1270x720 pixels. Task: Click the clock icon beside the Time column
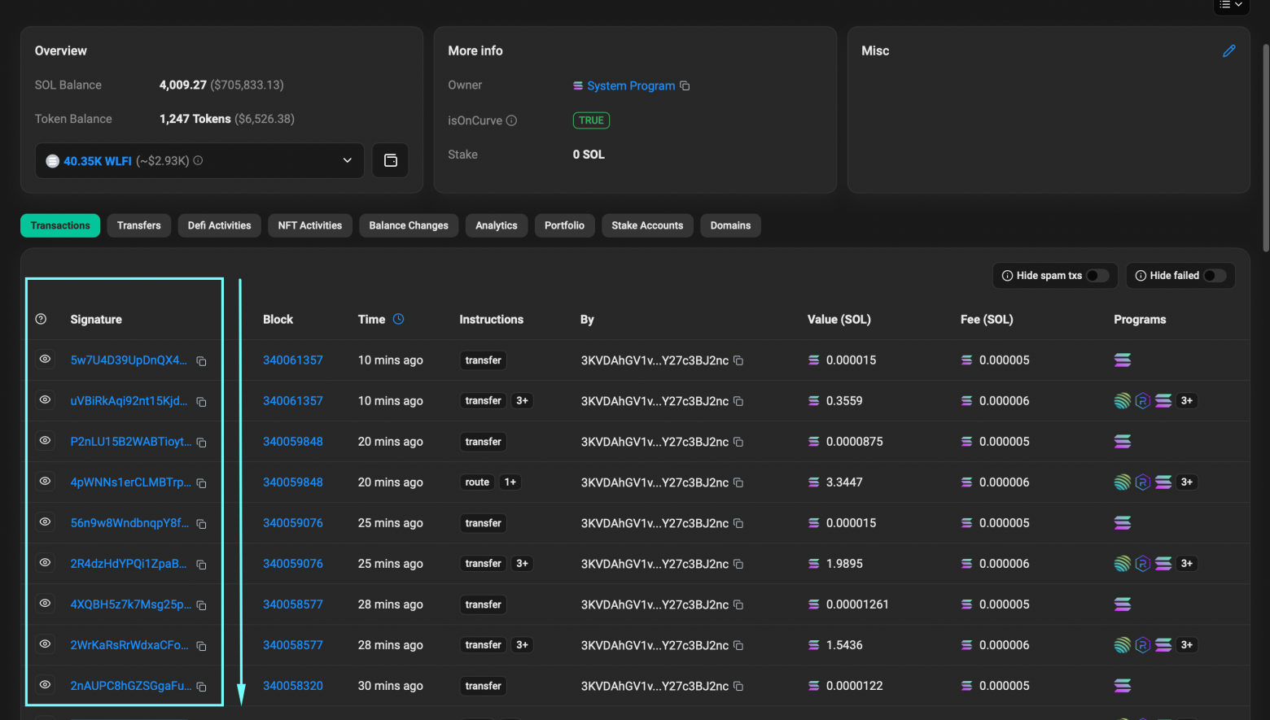[x=399, y=319]
